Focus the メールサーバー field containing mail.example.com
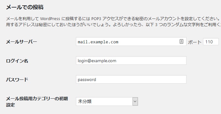Image resolution: width=221 pixels, height=114 pixels. click(x=131, y=41)
